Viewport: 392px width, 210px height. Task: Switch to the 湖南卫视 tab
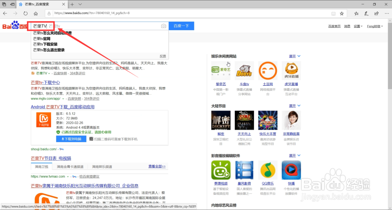[x=42, y=167]
